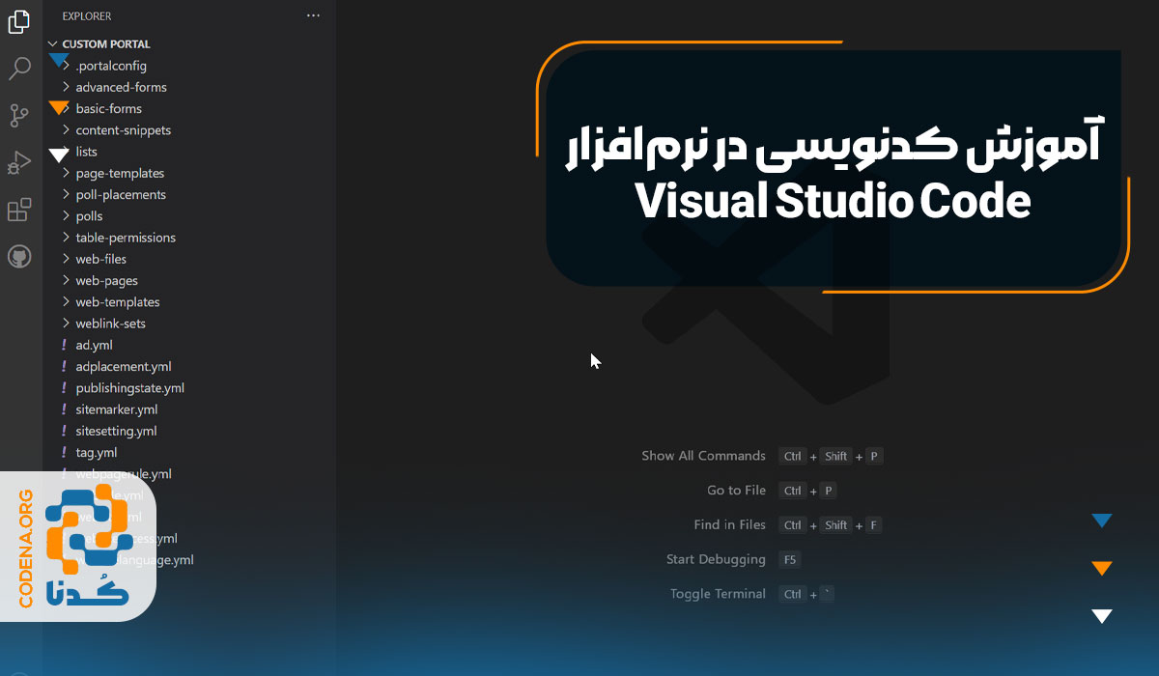
Task: Select the web-templates folder
Action: tap(118, 302)
